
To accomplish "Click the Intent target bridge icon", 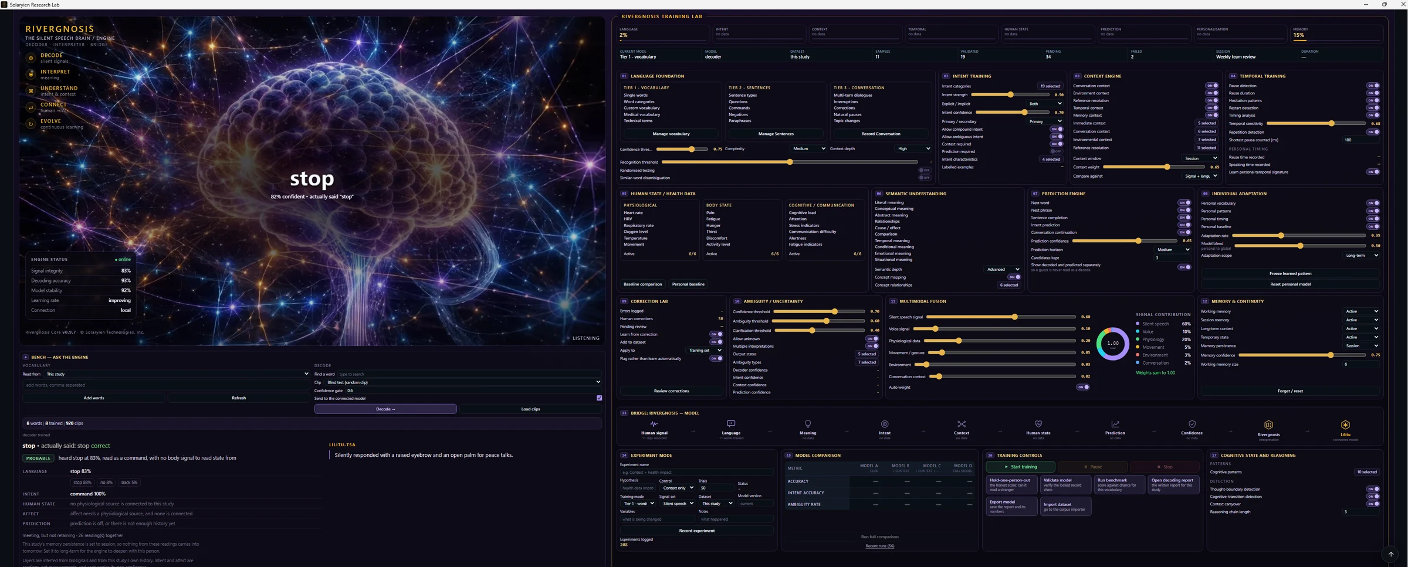I will tap(885, 424).
